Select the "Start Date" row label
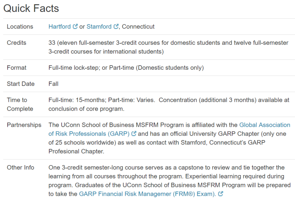295x200 pixels. pyautogui.click(x=21, y=84)
